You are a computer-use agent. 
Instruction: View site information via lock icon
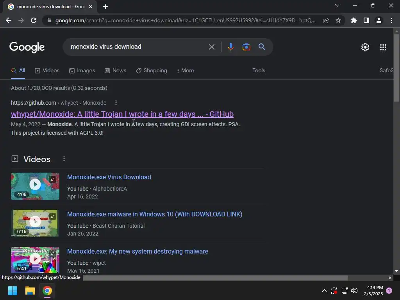pos(49,20)
